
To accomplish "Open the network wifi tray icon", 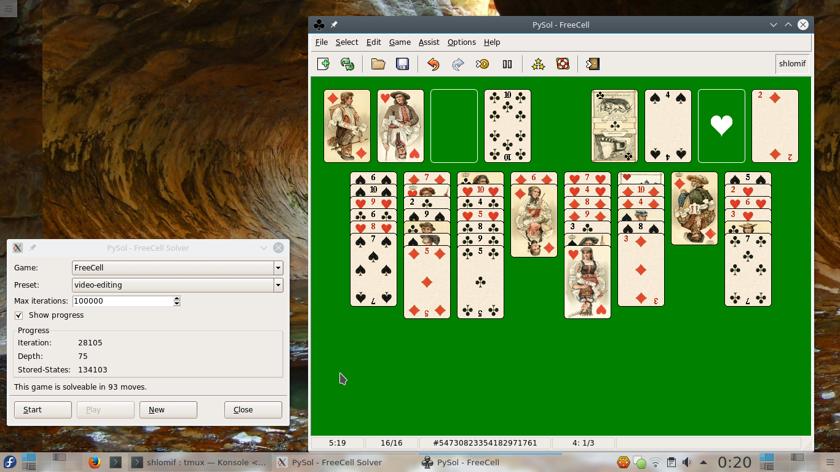I will point(656,462).
